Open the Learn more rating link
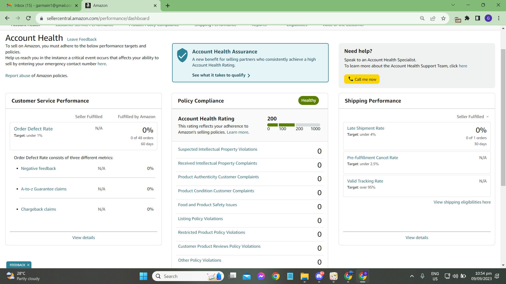Viewport: 506px width, 284px height. point(237,132)
